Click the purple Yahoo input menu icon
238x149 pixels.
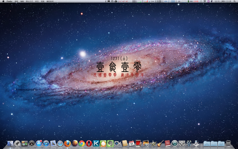pyautogui.click(x=208, y=1)
